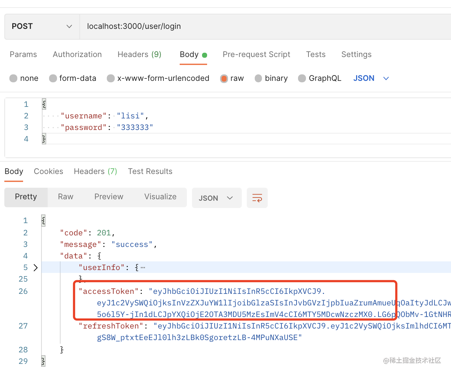Click the wrap lines icon in response
Screen dimensions: 451x374
pyautogui.click(x=257, y=198)
